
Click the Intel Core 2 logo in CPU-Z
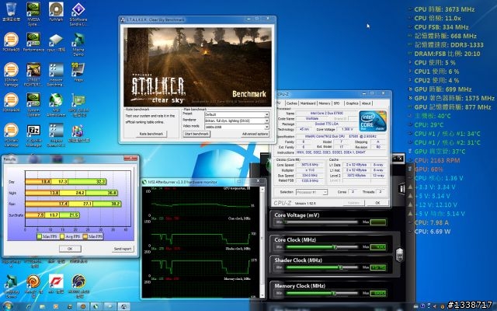373,121
